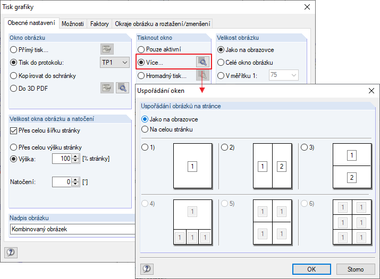380x279 pixels.
Task: Select single-window layout thumbnail 1
Action: (192, 166)
